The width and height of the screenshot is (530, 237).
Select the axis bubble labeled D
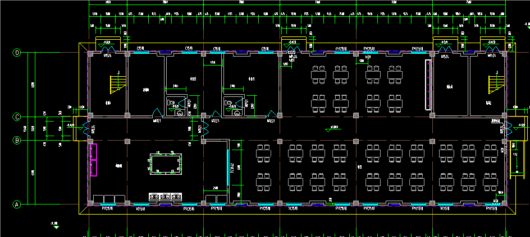coord(16,53)
